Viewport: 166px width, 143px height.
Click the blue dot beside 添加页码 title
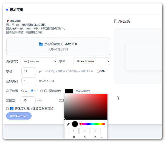[x=7, y=10]
